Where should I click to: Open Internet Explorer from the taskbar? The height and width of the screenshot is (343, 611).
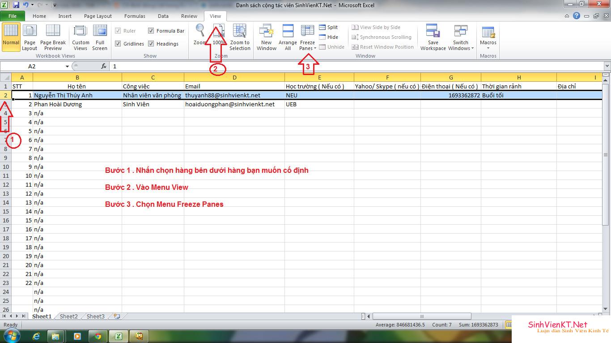coord(36,336)
